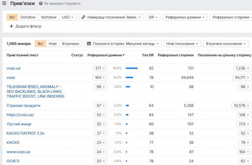Expand referring domains 67 dropdown
Image resolution: width=252 pixels, height=165 pixels.
pyautogui.click(x=101, y=105)
